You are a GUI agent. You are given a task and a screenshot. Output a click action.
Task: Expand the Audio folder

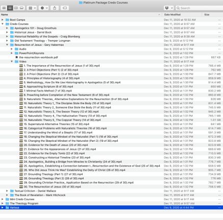click(12, 49)
